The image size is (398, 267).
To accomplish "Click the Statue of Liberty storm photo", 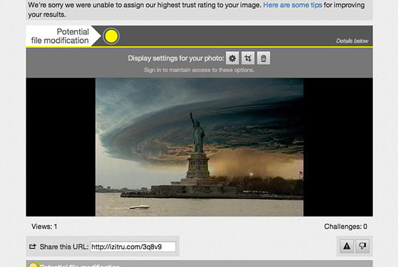I will pos(199,147).
